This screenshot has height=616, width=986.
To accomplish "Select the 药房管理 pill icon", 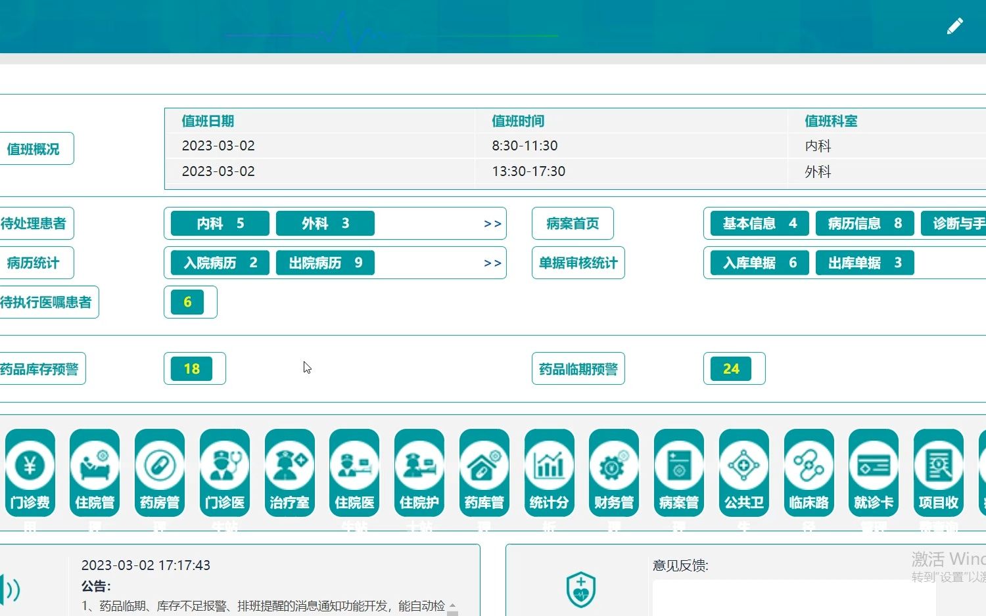I will (159, 472).
